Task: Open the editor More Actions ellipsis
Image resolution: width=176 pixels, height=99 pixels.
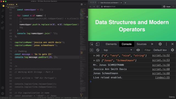Action: point(85,4)
